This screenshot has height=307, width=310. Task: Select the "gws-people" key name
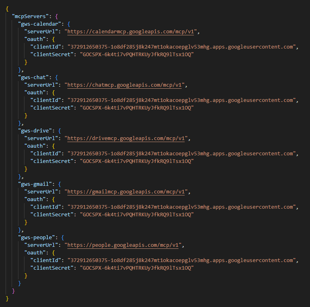[x=36, y=238]
